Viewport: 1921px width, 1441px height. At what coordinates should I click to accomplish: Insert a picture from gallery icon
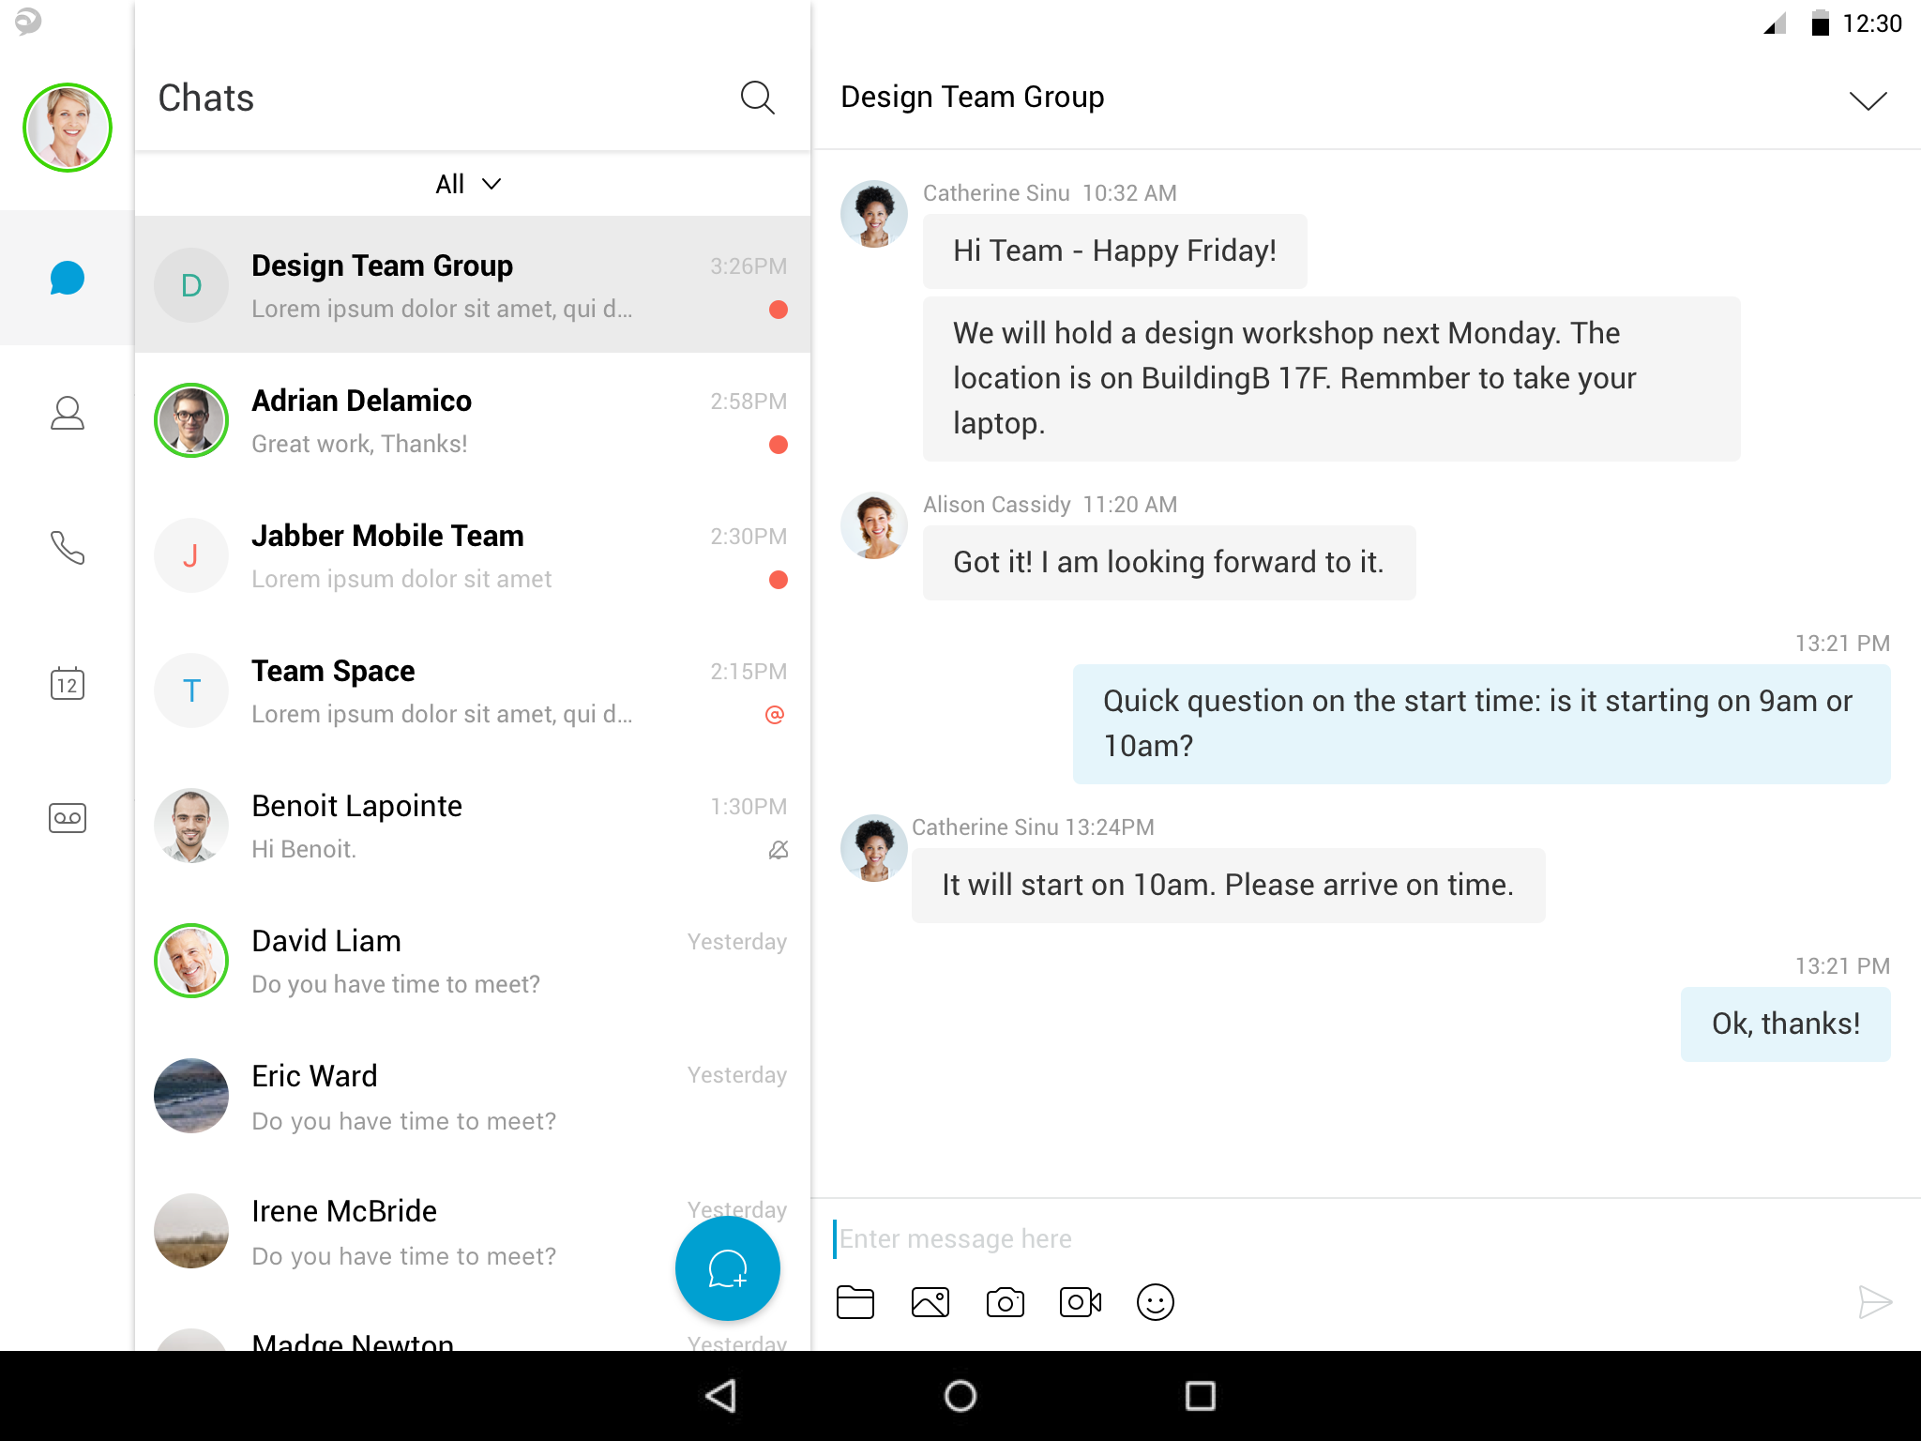coord(930,1303)
